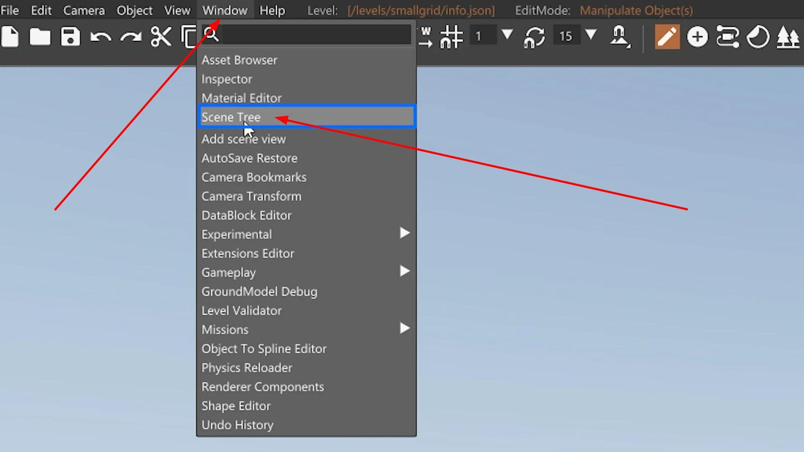Open the Asset Browser
804x452 pixels.
239,60
